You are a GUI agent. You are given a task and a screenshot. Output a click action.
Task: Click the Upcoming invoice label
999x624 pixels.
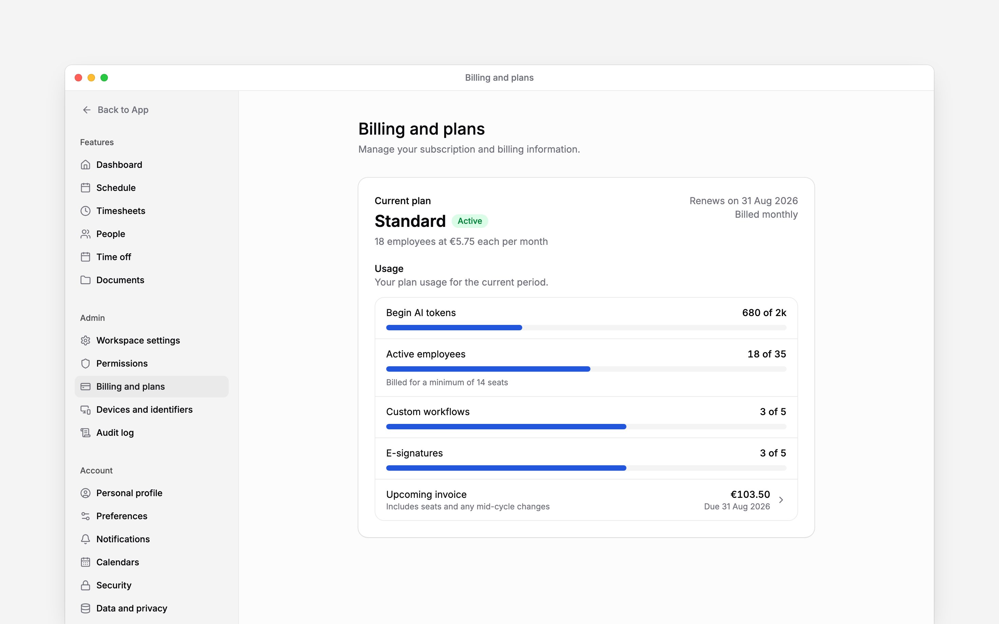point(426,494)
